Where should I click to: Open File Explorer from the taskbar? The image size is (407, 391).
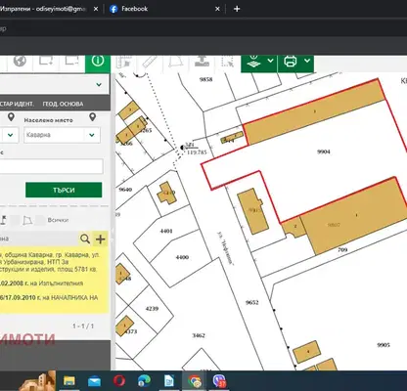point(69,381)
